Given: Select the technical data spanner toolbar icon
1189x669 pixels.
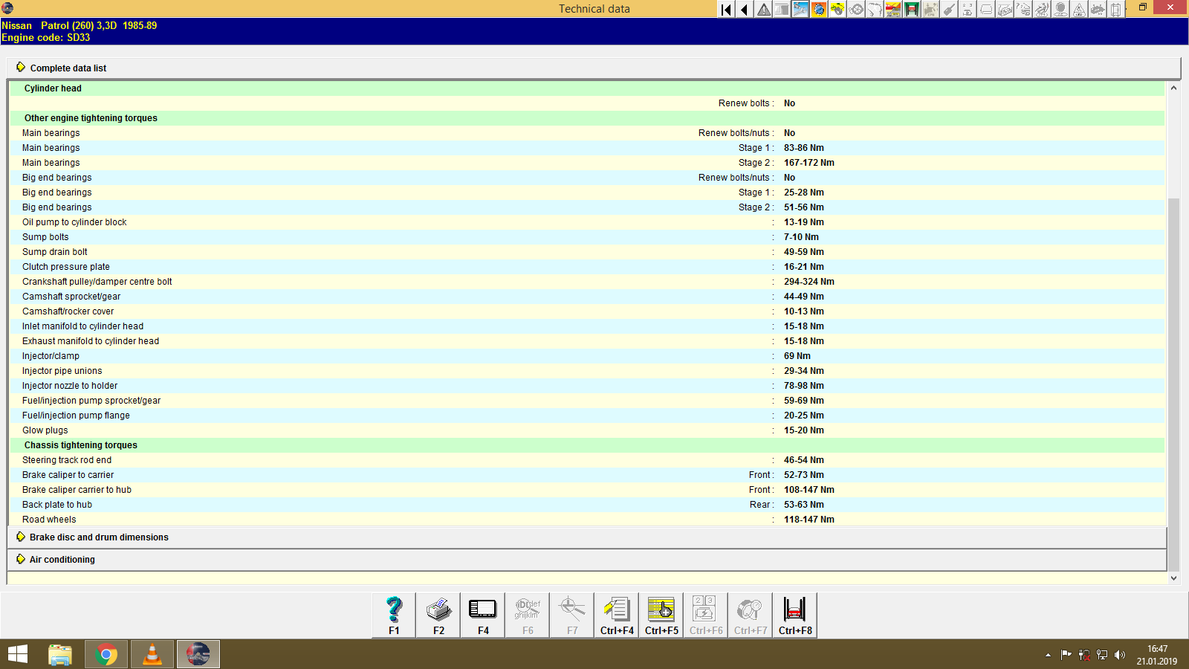Looking at the screenshot, I should pyautogui.click(x=800, y=10).
